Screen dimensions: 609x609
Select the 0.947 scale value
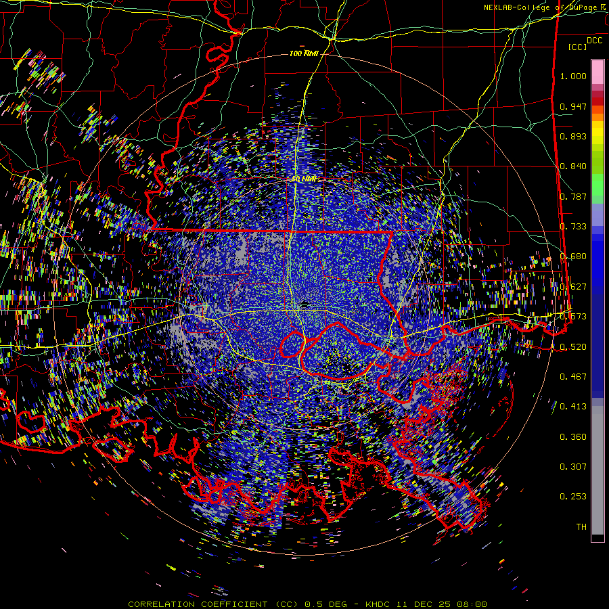pyautogui.click(x=573, y=106)
